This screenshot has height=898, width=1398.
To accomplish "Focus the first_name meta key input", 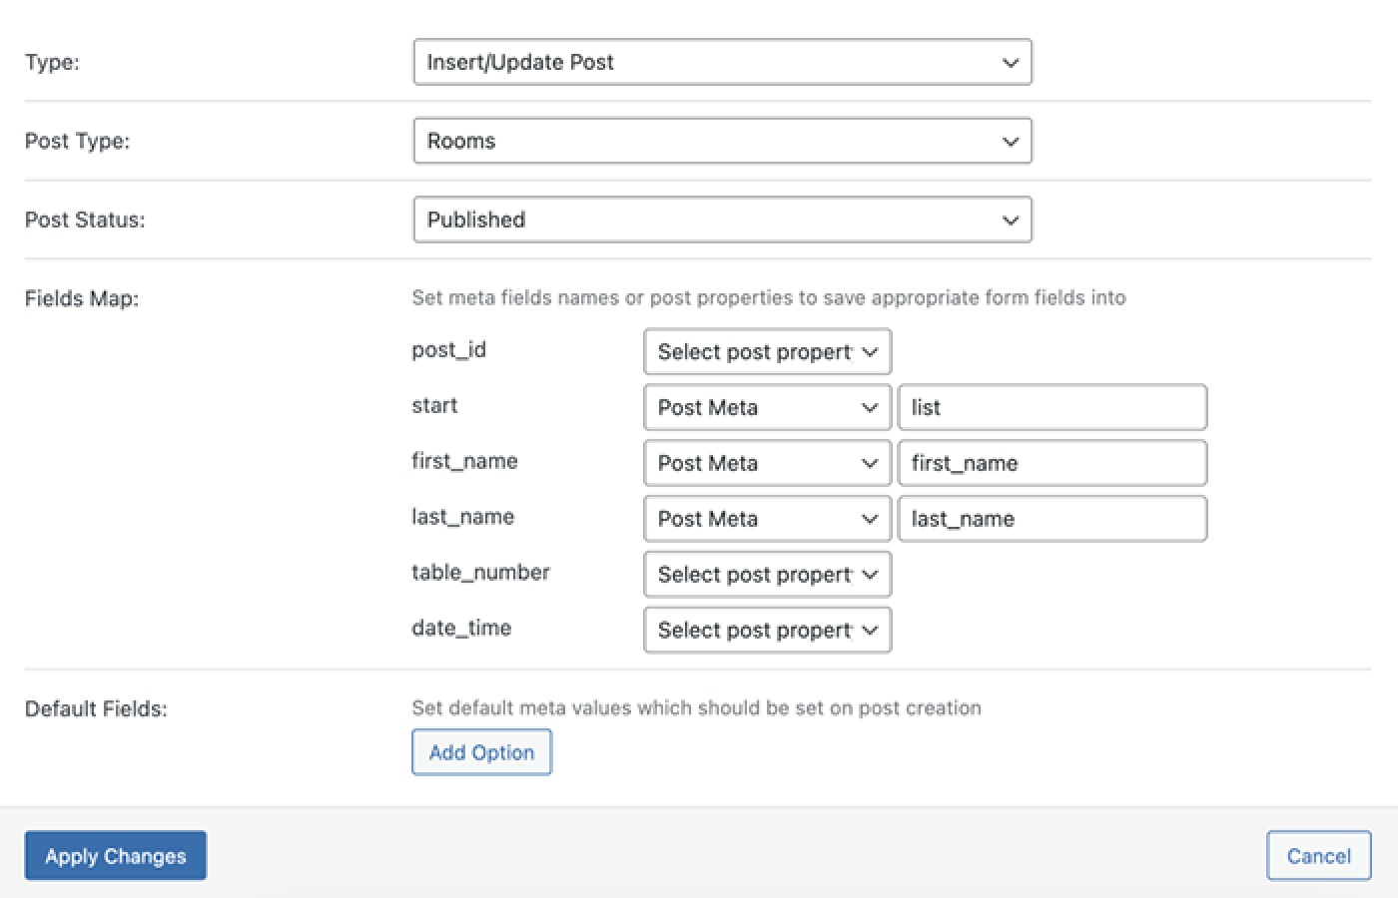I will [1052, 463].
